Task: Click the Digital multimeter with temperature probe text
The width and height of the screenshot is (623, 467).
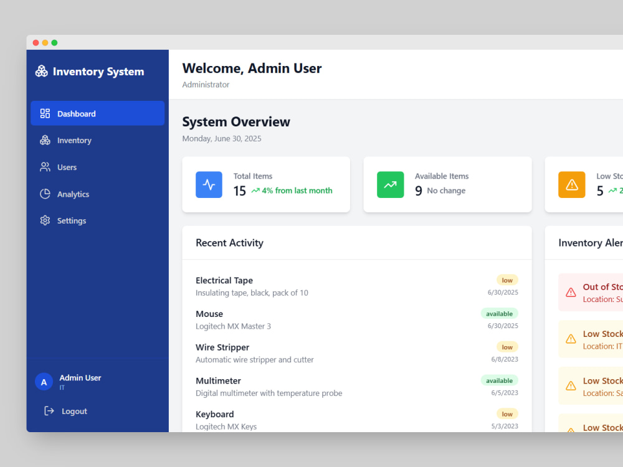Action: (269, 393)
